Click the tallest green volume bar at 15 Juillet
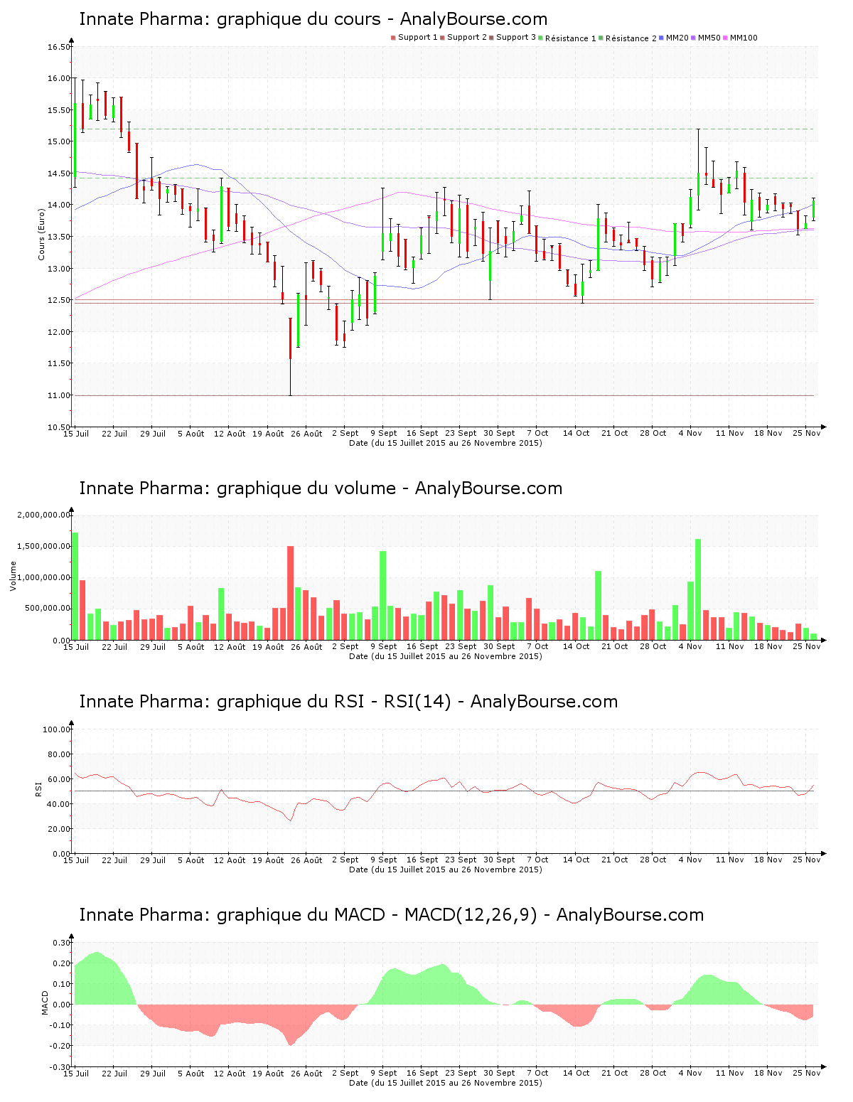The width and height of the screenshot is (853, 1102). tap(75, 586)
